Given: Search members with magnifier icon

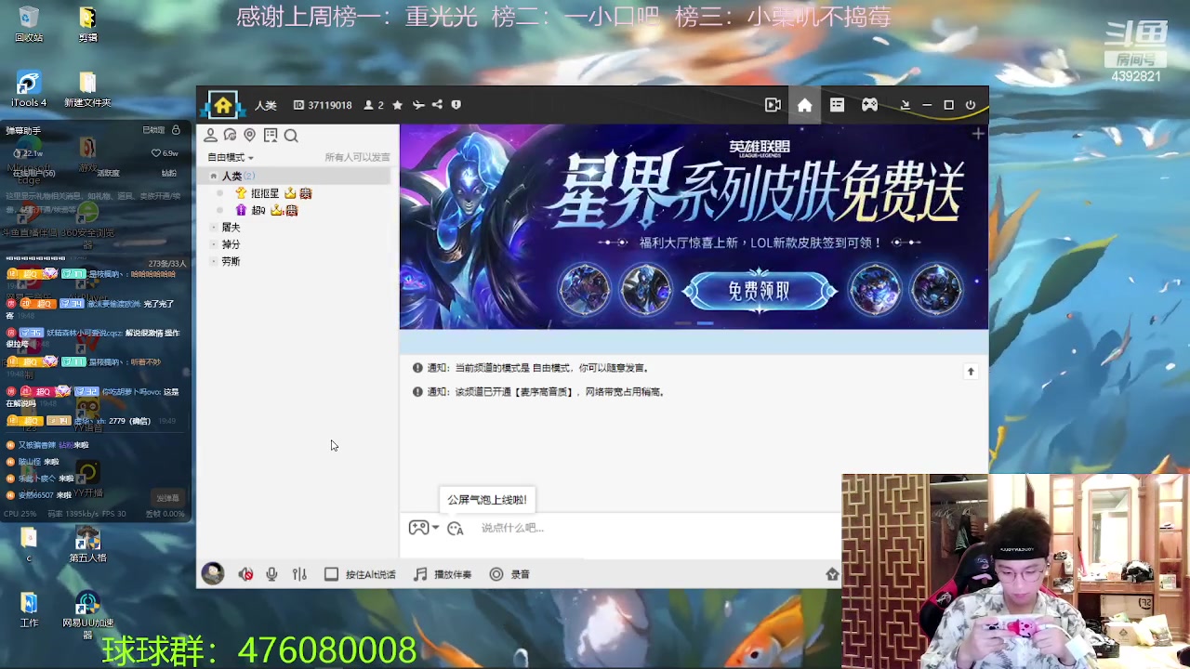Looking at the screenshot, I should click(291, 136).
